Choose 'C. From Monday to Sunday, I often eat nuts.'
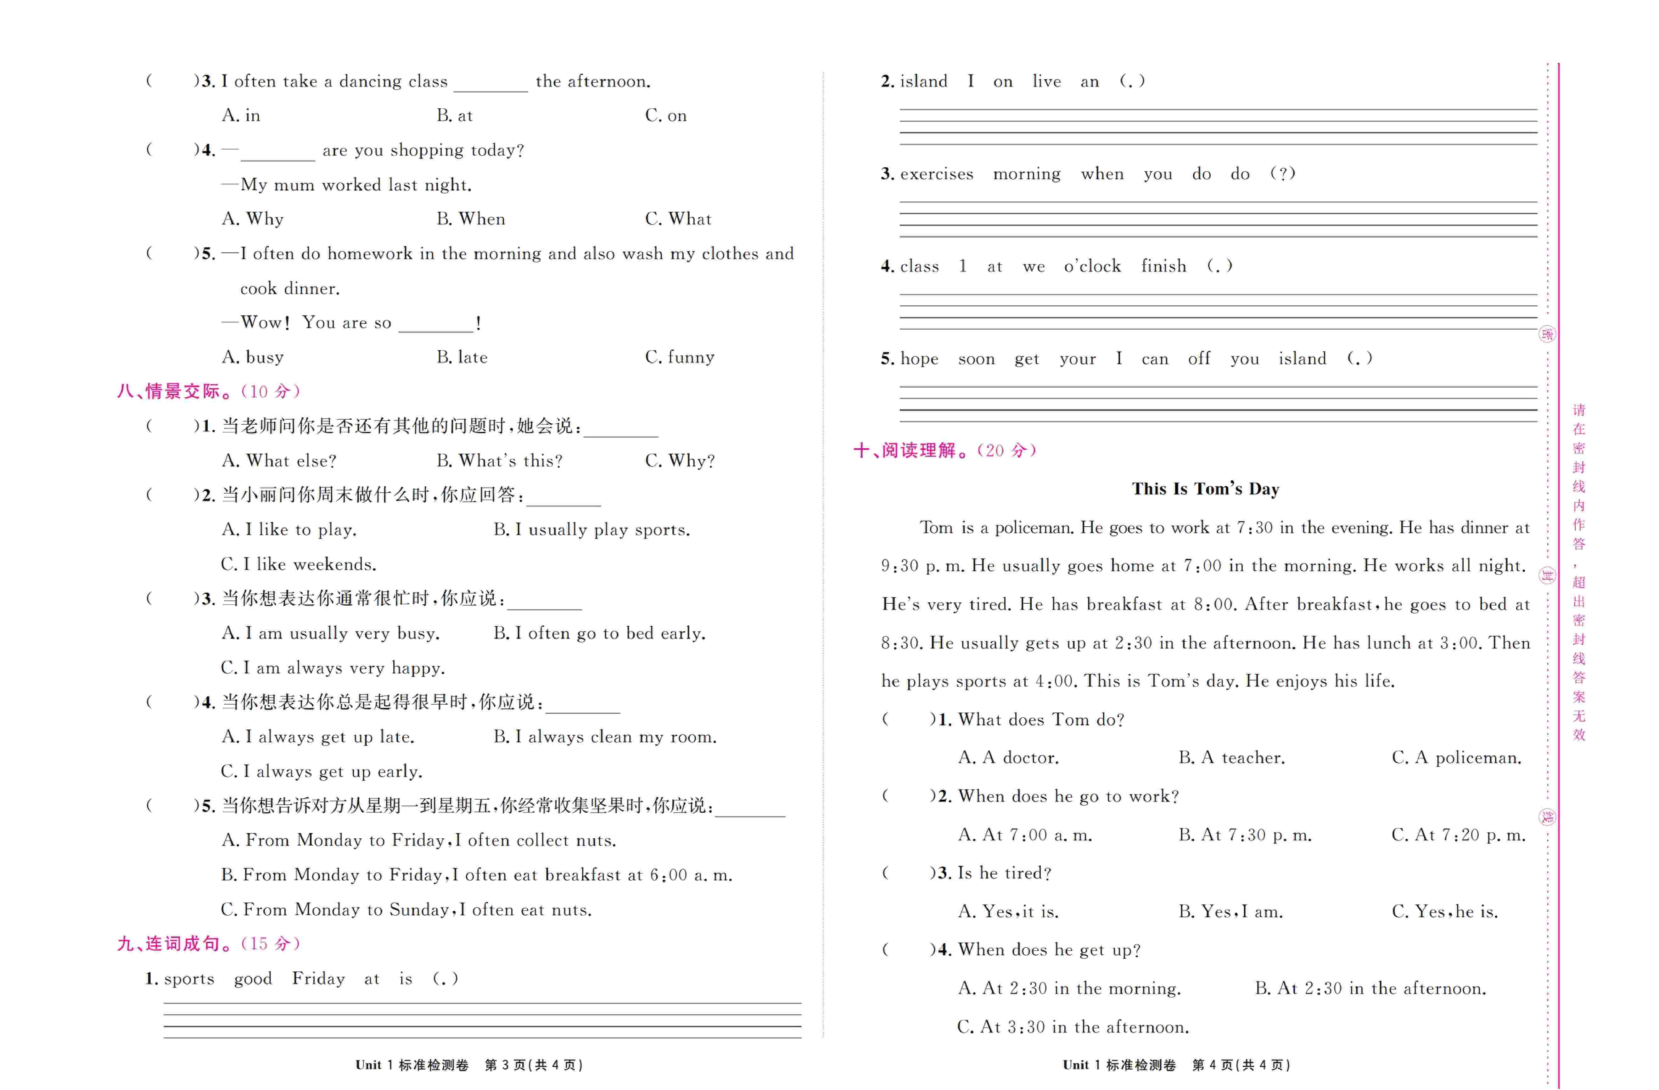Screen dimensions: 1659x1090 (x=406, y=910)
